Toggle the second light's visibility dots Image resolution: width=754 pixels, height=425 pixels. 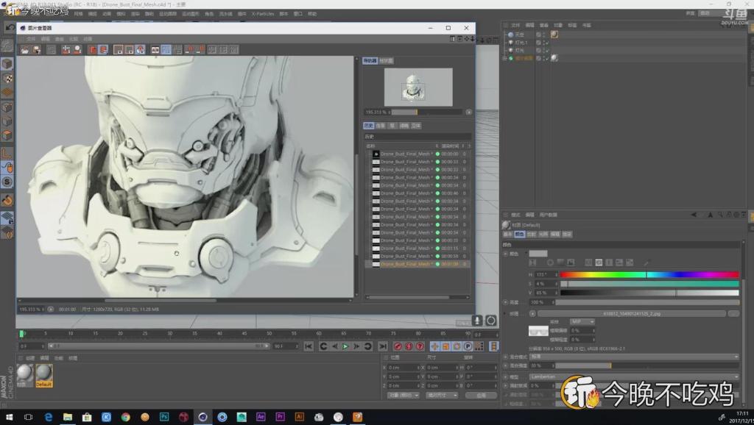coord(544,50)
